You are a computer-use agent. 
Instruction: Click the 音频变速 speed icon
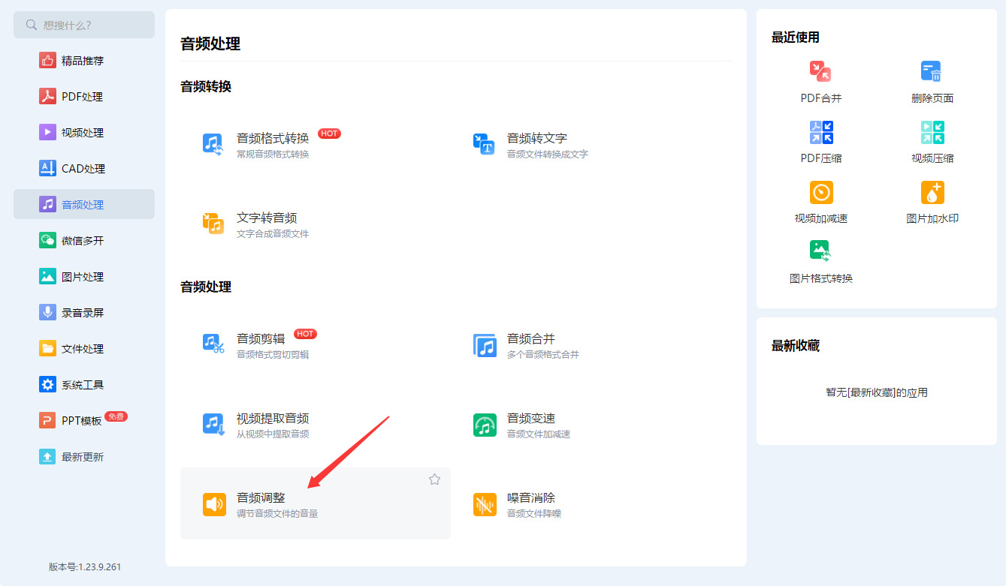click(x=485, y=425)
